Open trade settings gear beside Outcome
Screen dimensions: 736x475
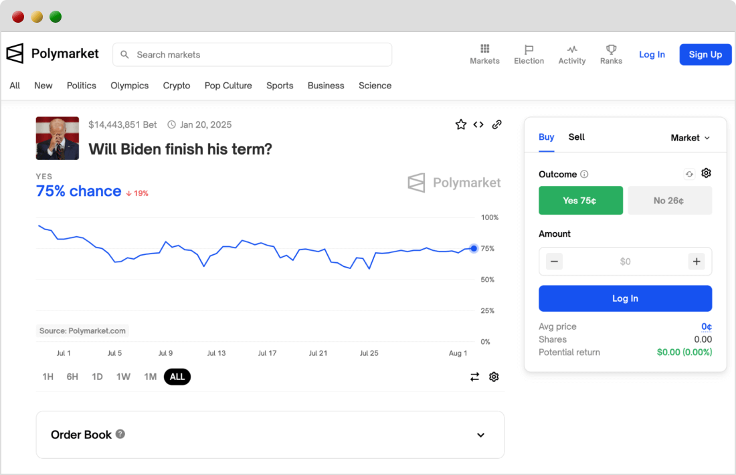(x=706, y=173)
